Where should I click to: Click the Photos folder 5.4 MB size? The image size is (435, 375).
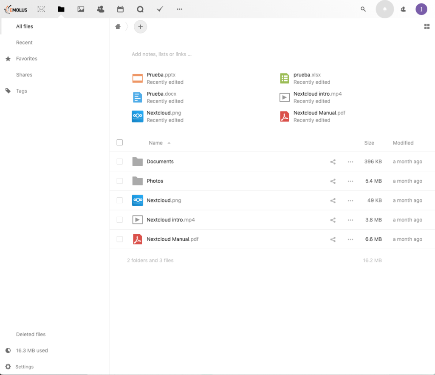(x=373, y=181)
